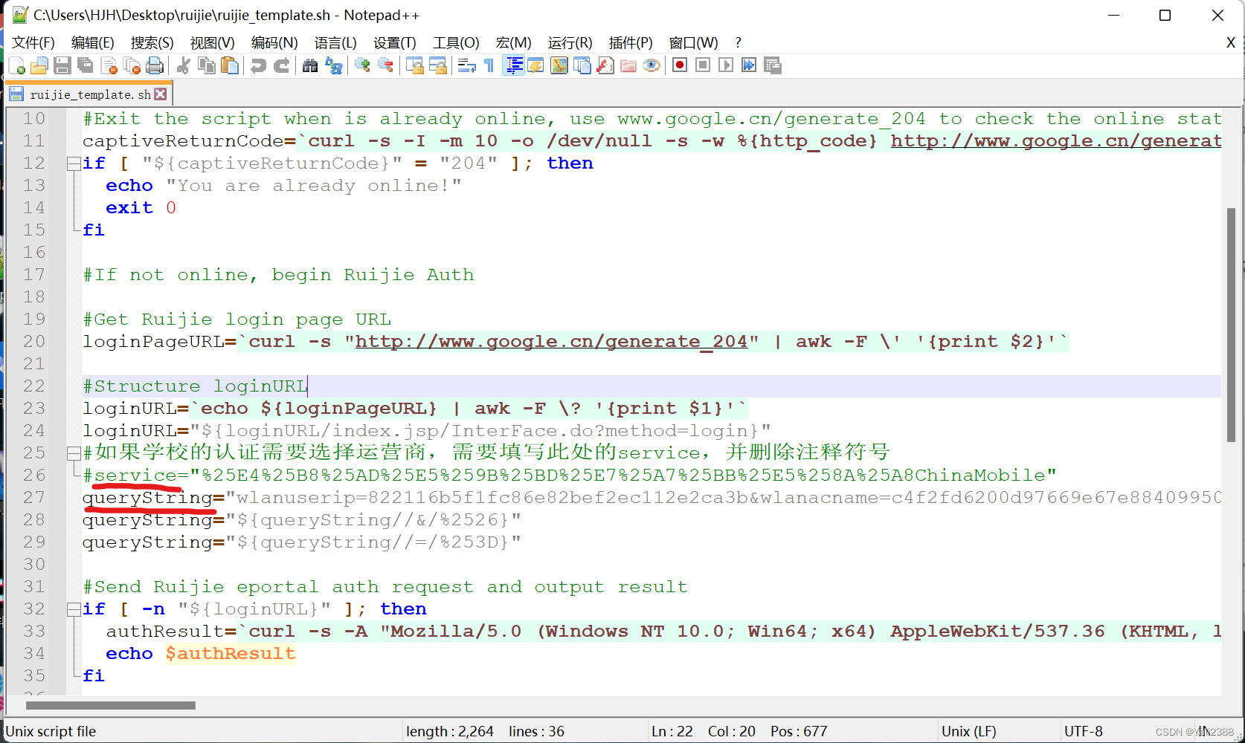Toggle the Document Map panel
The height and width of the screenshot is (743, 1245).
tap(559, 65)
